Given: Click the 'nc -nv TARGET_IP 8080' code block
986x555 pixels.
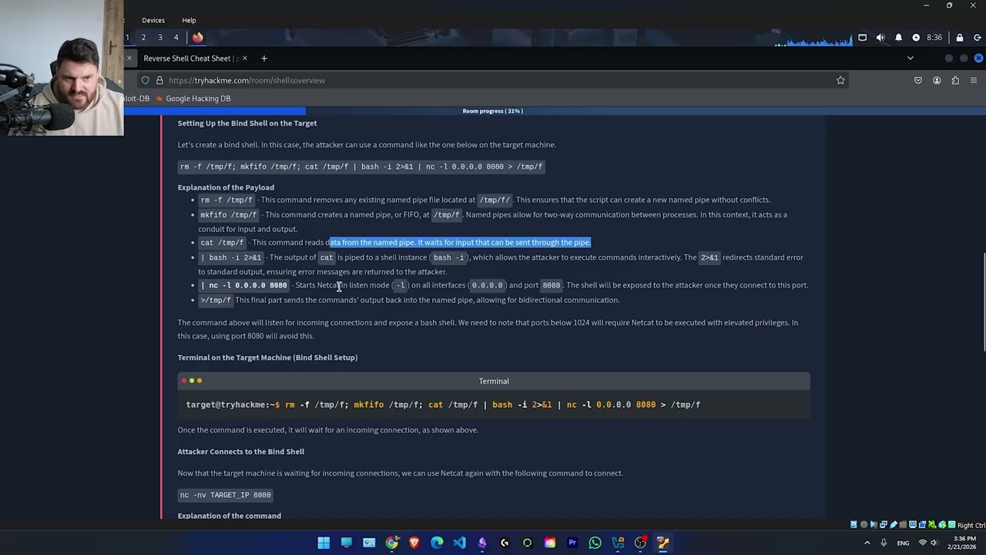Looking at the screenshot, I should click(226, 495).
